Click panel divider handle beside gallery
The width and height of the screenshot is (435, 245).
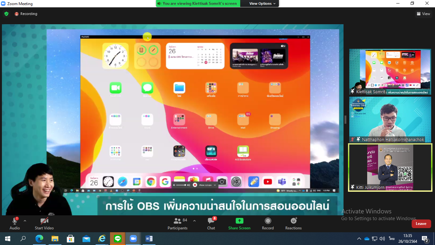pos(345,120)
